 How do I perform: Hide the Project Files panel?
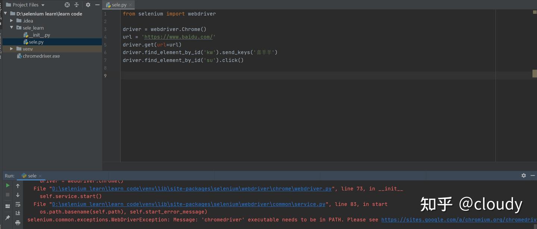coord(97,5)
